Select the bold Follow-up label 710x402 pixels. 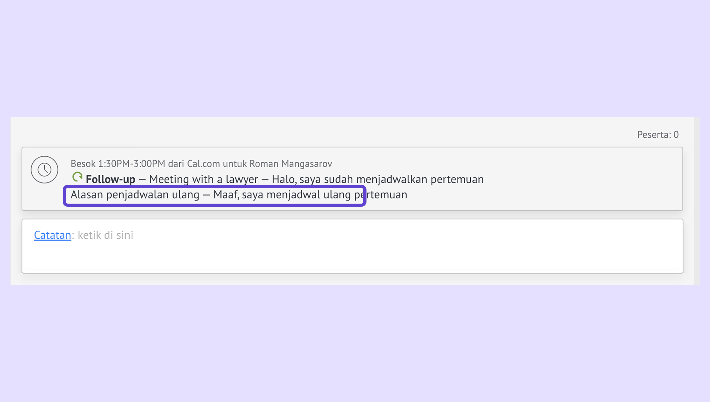tap(110, 179)
